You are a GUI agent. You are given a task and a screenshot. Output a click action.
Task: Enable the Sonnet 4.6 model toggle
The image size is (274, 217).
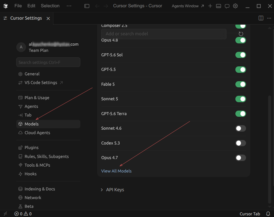tap(241, 128)
